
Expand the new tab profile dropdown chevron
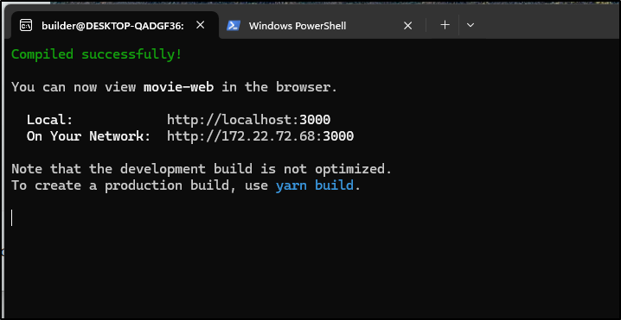pos(471,25)
